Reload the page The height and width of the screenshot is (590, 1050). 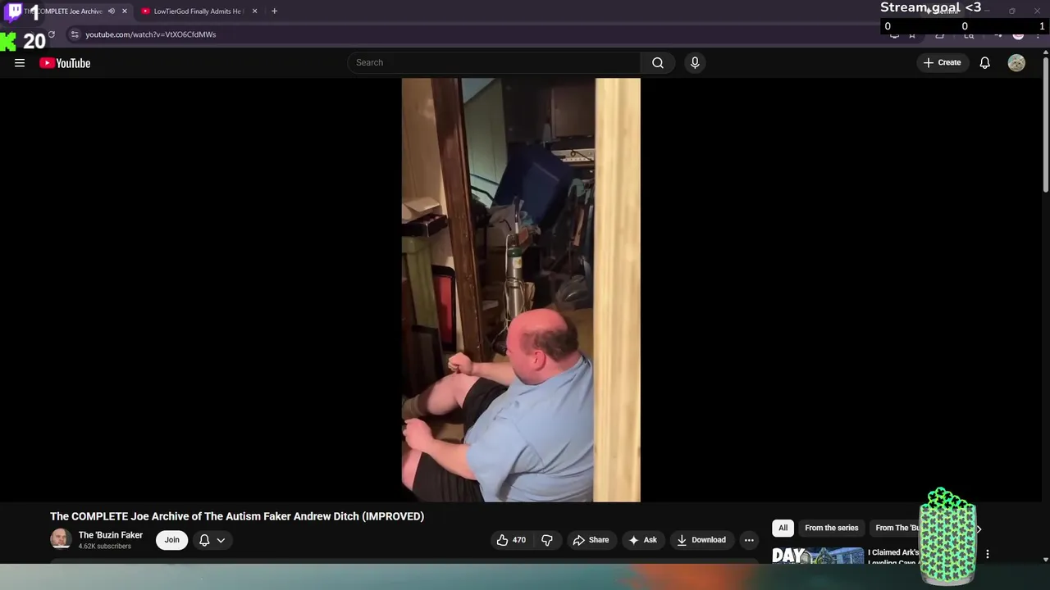tap(51, 34)
